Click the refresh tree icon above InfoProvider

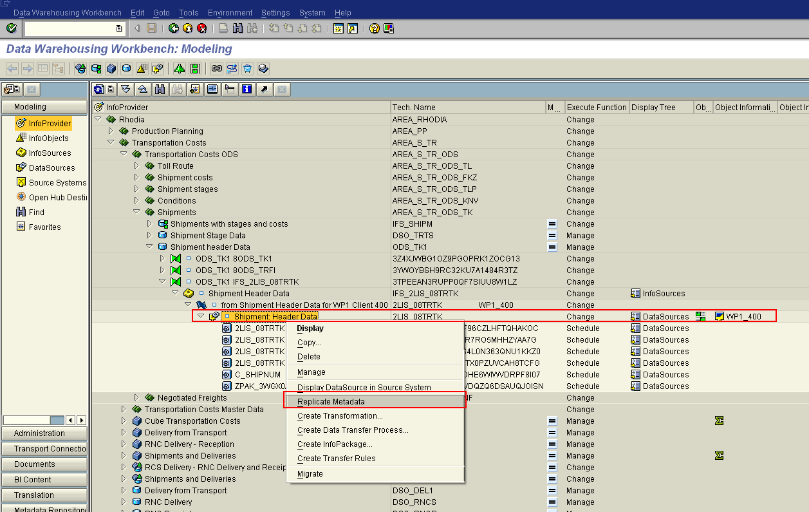point(98,89)
